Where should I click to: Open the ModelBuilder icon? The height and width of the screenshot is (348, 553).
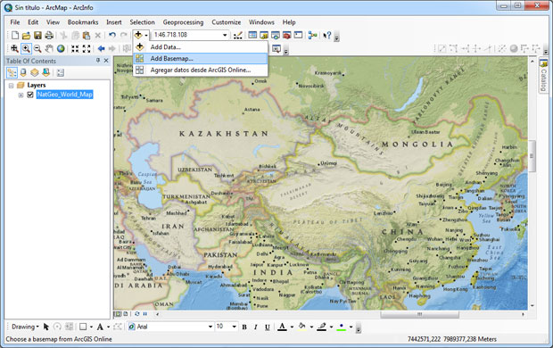click(x=312, y=35)
